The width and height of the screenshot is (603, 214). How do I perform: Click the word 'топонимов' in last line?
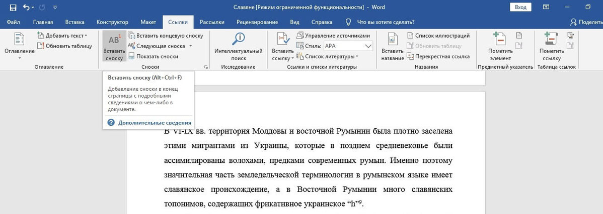(184, 204)
